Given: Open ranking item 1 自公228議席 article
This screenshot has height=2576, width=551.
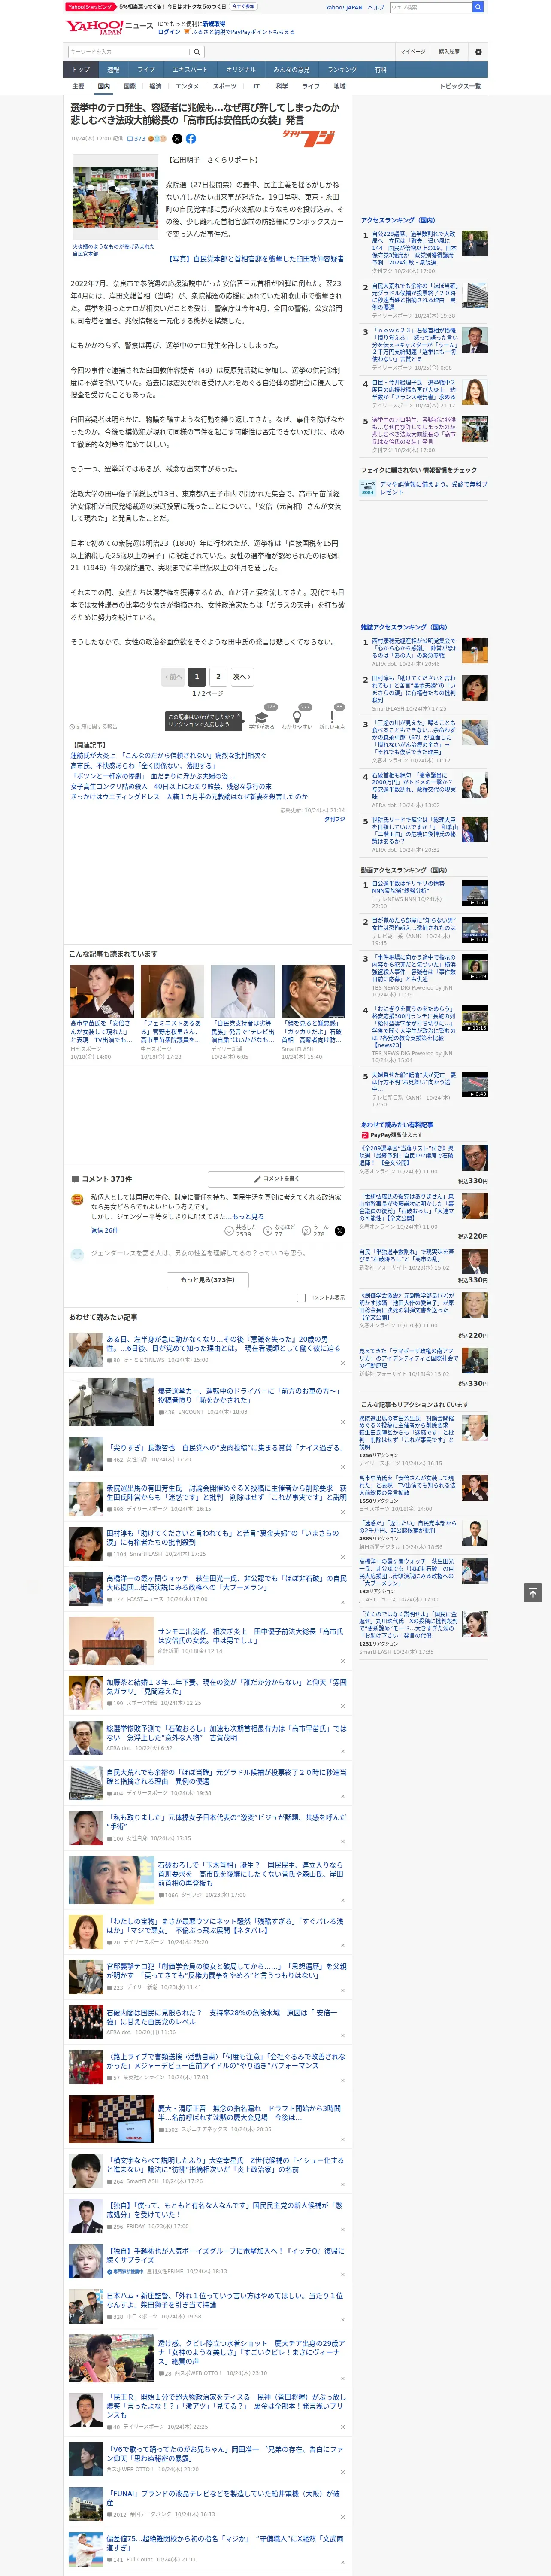Looking at the screenshot, I should (x=414, y=248).
